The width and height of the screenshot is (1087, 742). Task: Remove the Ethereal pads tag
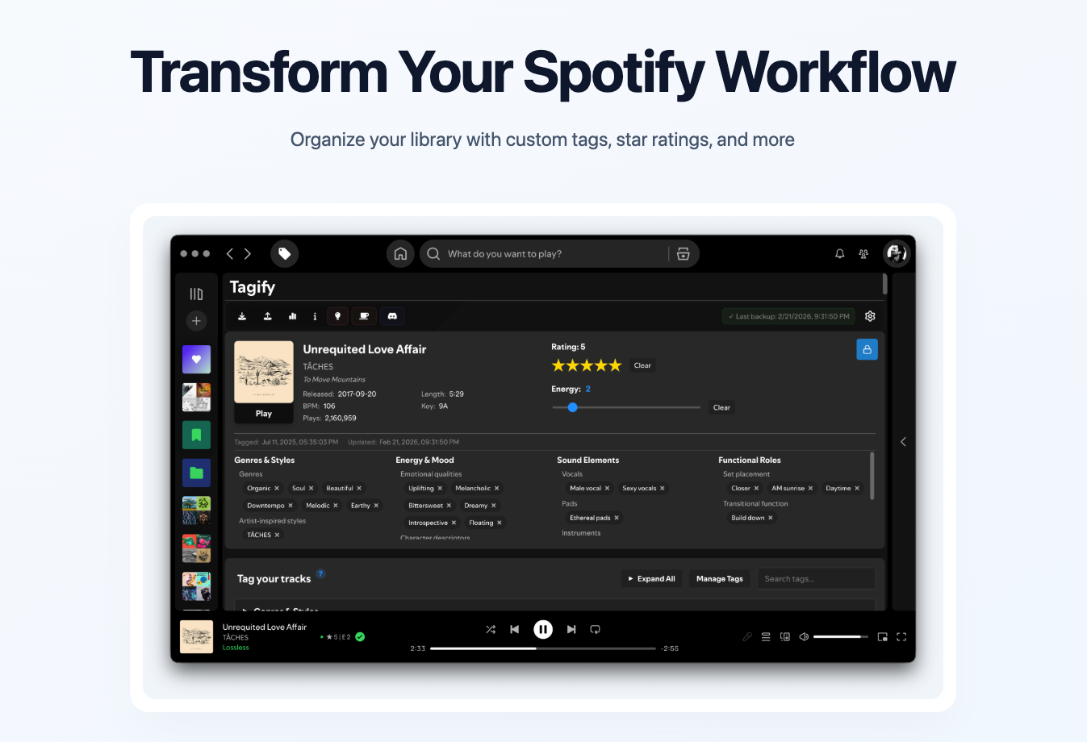pyautogui.click(x=617, y=518)
